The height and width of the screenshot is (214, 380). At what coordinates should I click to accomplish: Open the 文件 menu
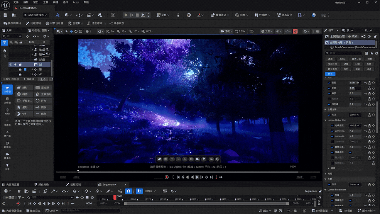16,2
